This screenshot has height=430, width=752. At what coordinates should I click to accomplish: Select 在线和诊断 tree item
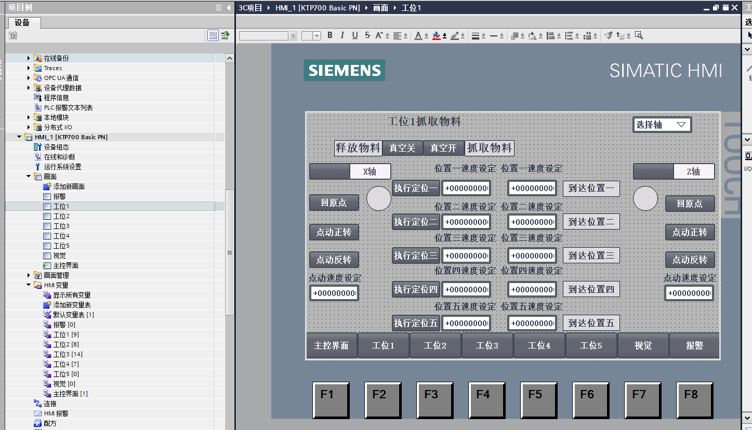(x=59, y=157)
